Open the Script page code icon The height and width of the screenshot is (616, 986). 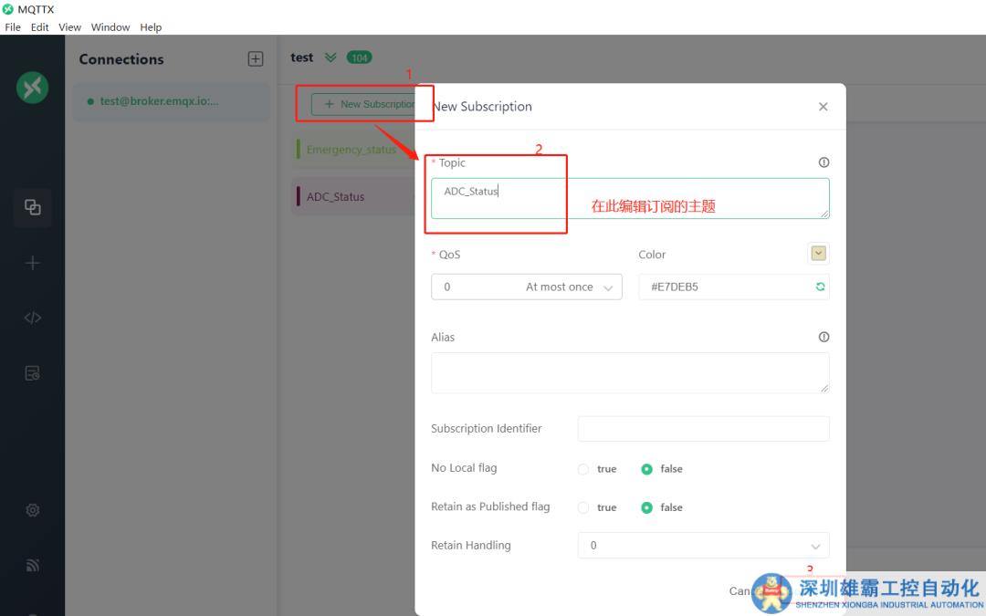33,318
